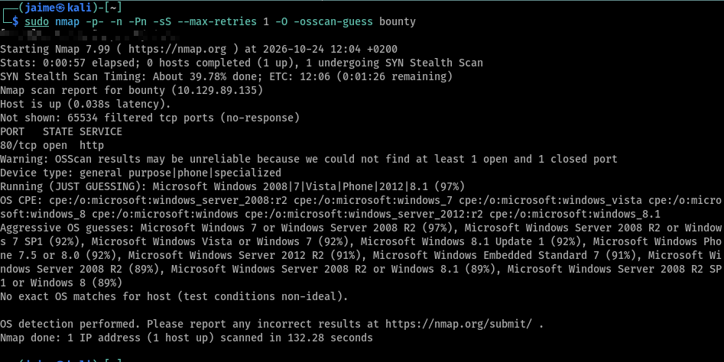Click the Warning: OSScan results line
The image size is (724, 362).
(x=308, y=160)
